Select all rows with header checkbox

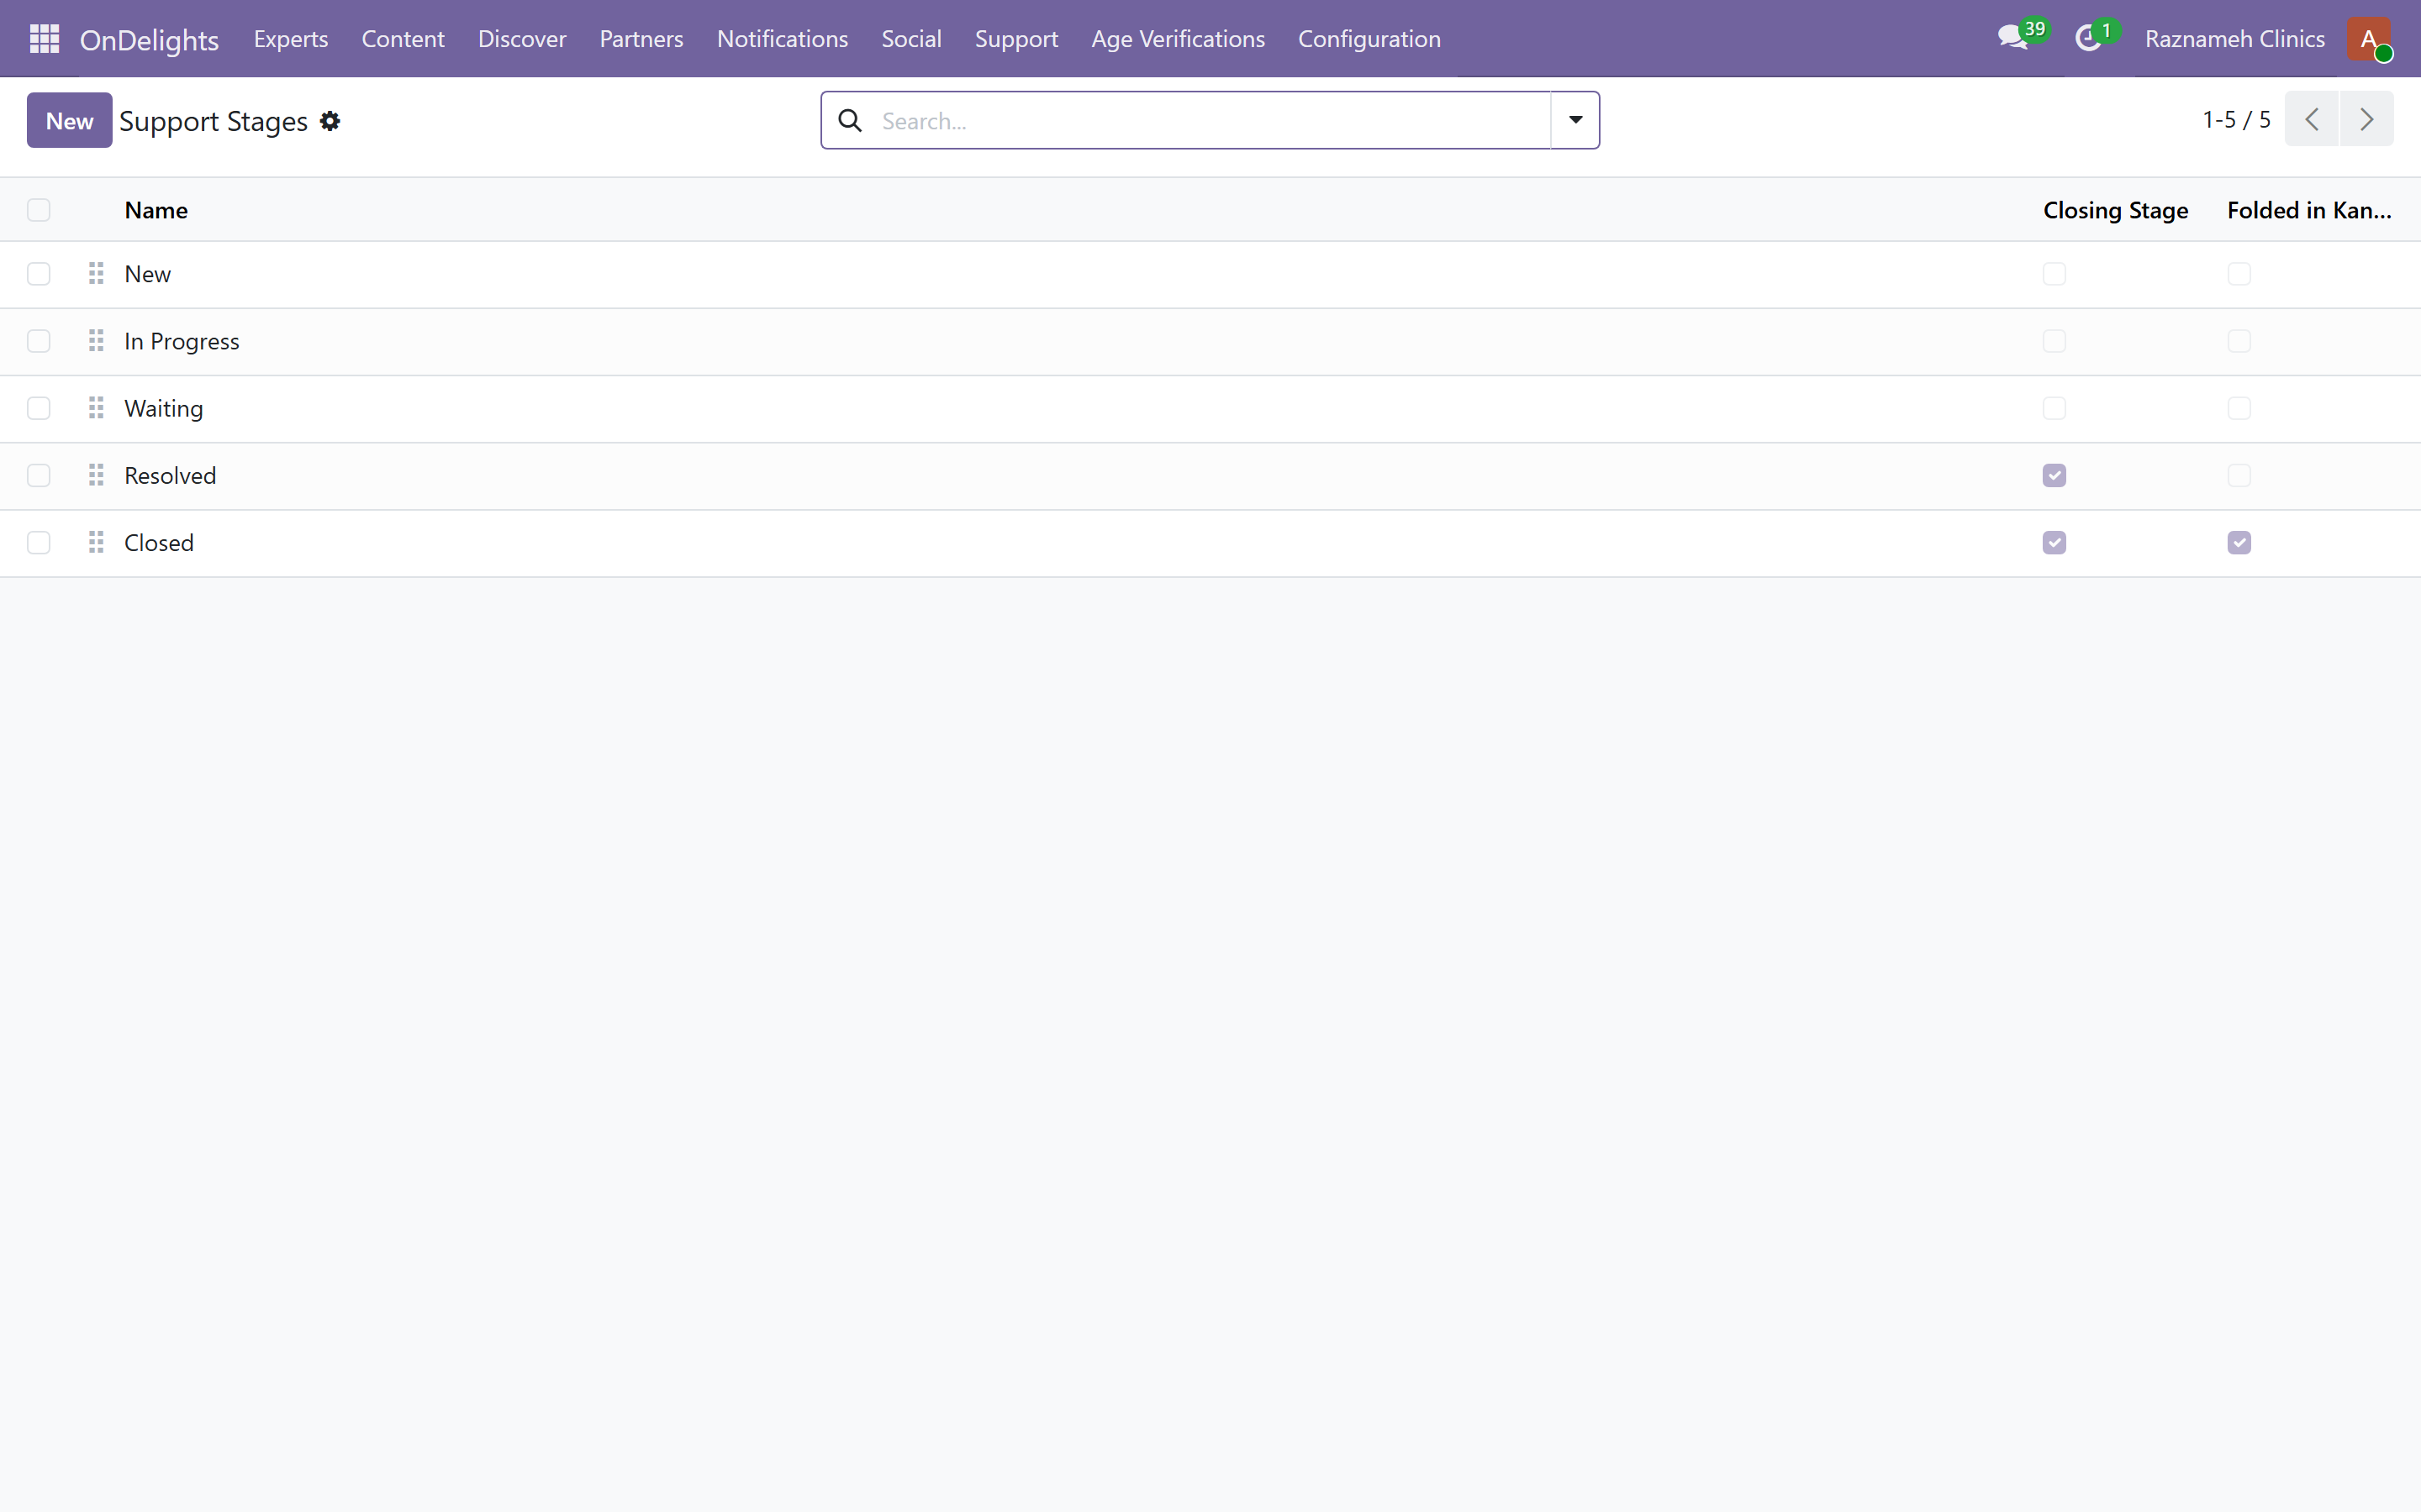39,210
